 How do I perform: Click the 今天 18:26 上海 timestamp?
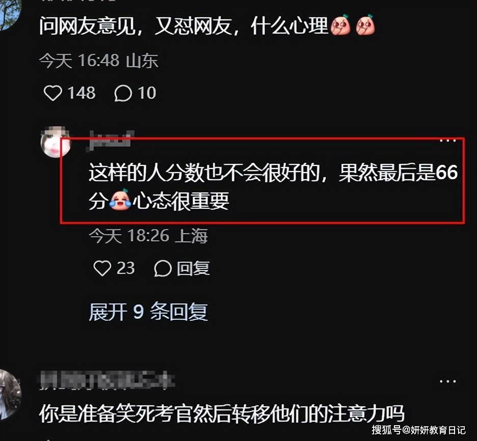point(148,236)
